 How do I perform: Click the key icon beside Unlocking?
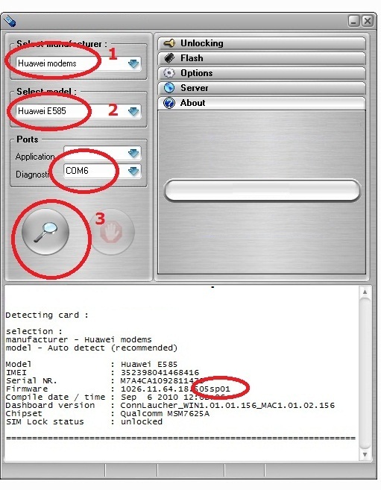pos(169,43)
